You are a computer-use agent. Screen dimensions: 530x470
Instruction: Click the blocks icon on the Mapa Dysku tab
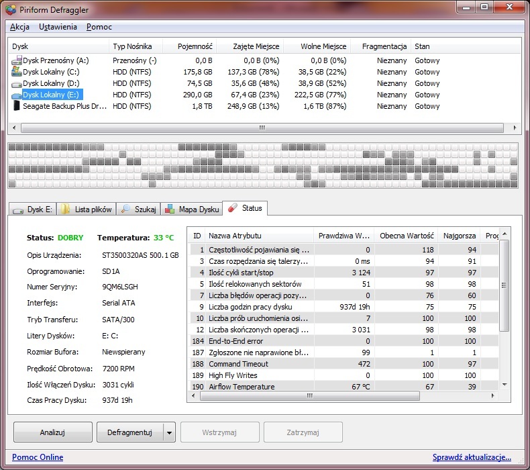click(170, 209)
